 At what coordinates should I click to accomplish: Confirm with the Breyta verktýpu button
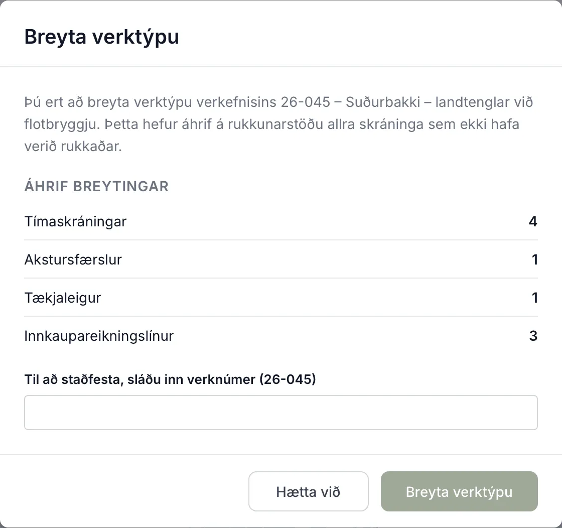point(459,491)
